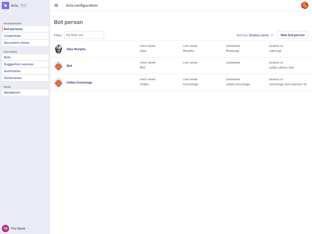Click the sort dropdown caret arrow
This screenshot has height=234, width=312.
(272, 35)
